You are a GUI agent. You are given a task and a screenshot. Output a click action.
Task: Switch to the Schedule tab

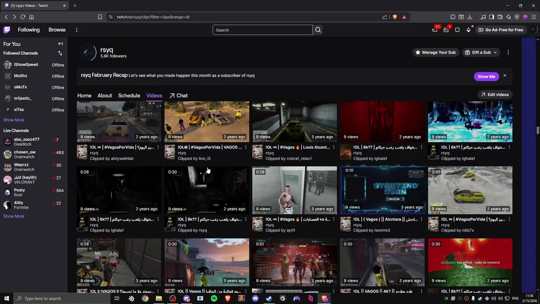(129, 95)
